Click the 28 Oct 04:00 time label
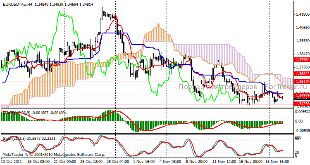This screenshot has height=165, width=310. (x=117, y=161)
